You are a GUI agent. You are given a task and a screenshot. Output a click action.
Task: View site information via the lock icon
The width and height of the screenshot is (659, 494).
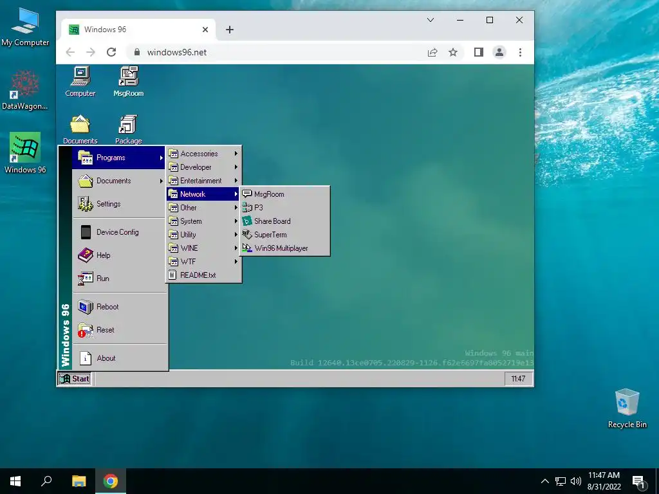pos(136,52)
